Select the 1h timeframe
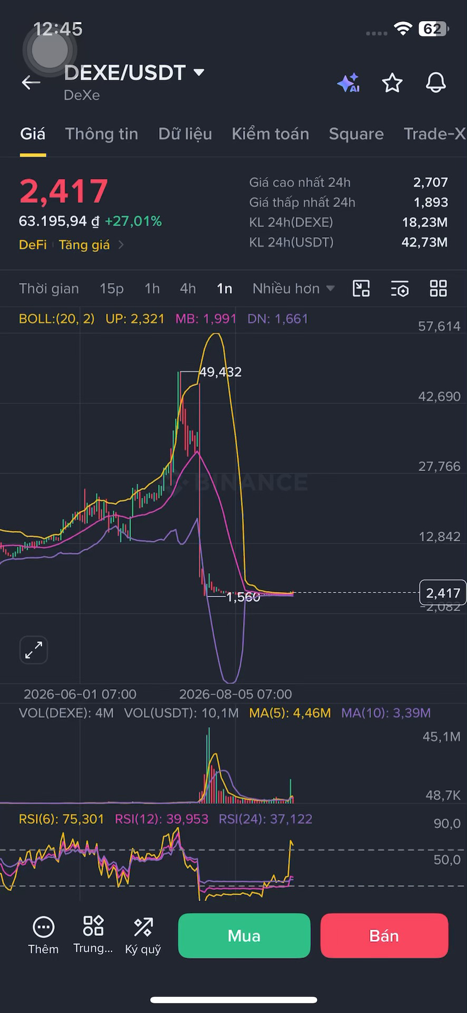The image size is (467, 1013). pyautogui.click(x=152, y=289)
